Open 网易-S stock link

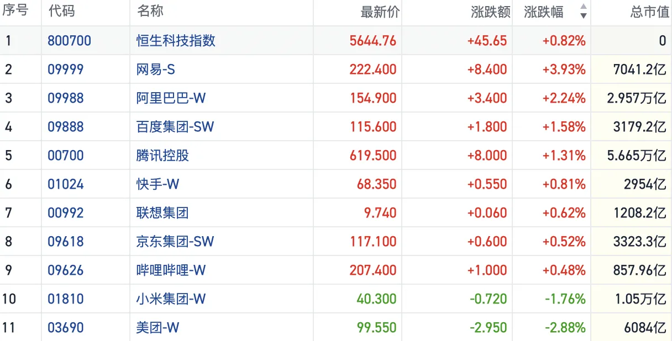(x=156, y=70)
